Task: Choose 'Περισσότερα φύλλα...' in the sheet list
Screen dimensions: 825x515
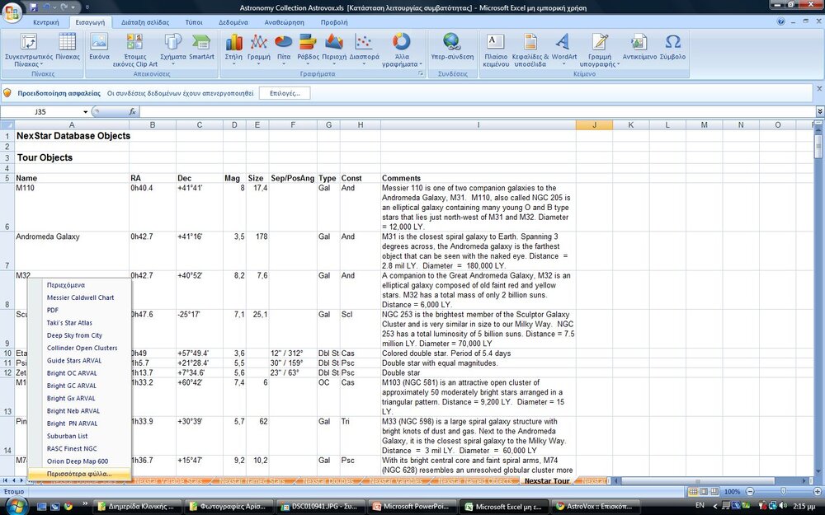Action: click(x=78, y=474)
